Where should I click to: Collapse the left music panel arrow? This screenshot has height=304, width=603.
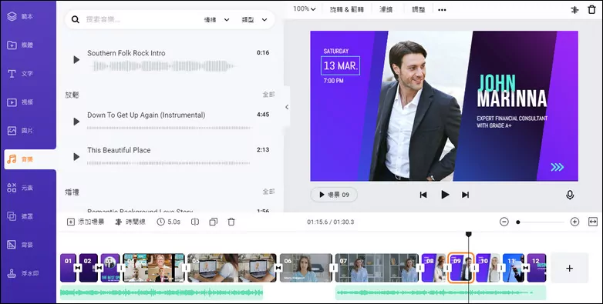[x=287, y=107]
